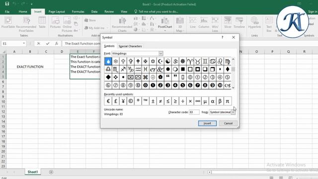Choose the Scorpio zodiac symbol

116,70
